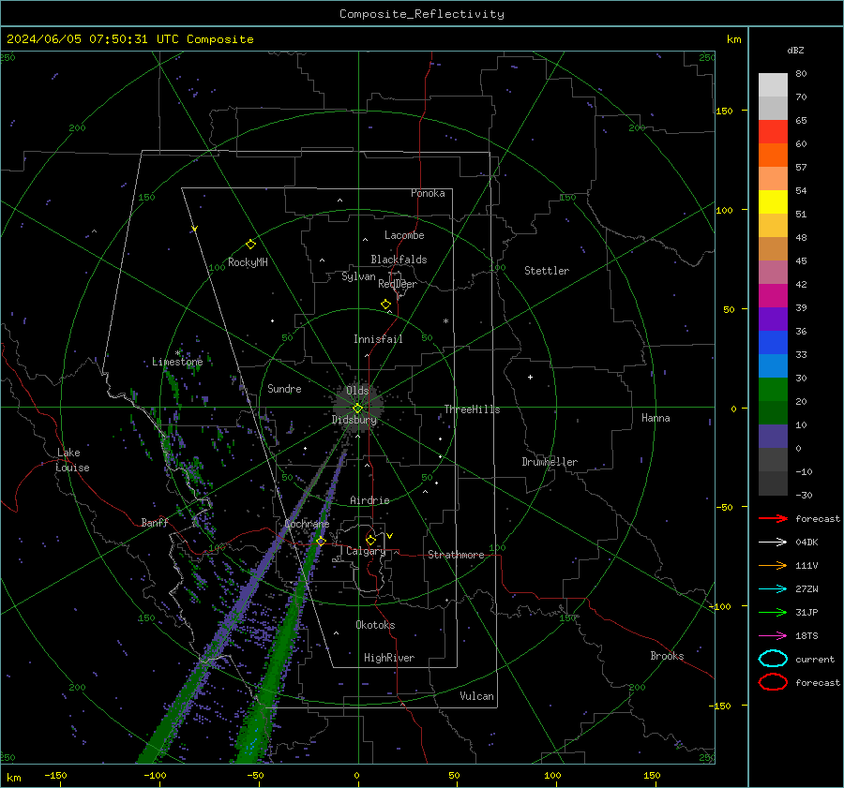Click the yellow v marker northwest of RockyMH
Screen dimensions: 844x788
(195, 230)
